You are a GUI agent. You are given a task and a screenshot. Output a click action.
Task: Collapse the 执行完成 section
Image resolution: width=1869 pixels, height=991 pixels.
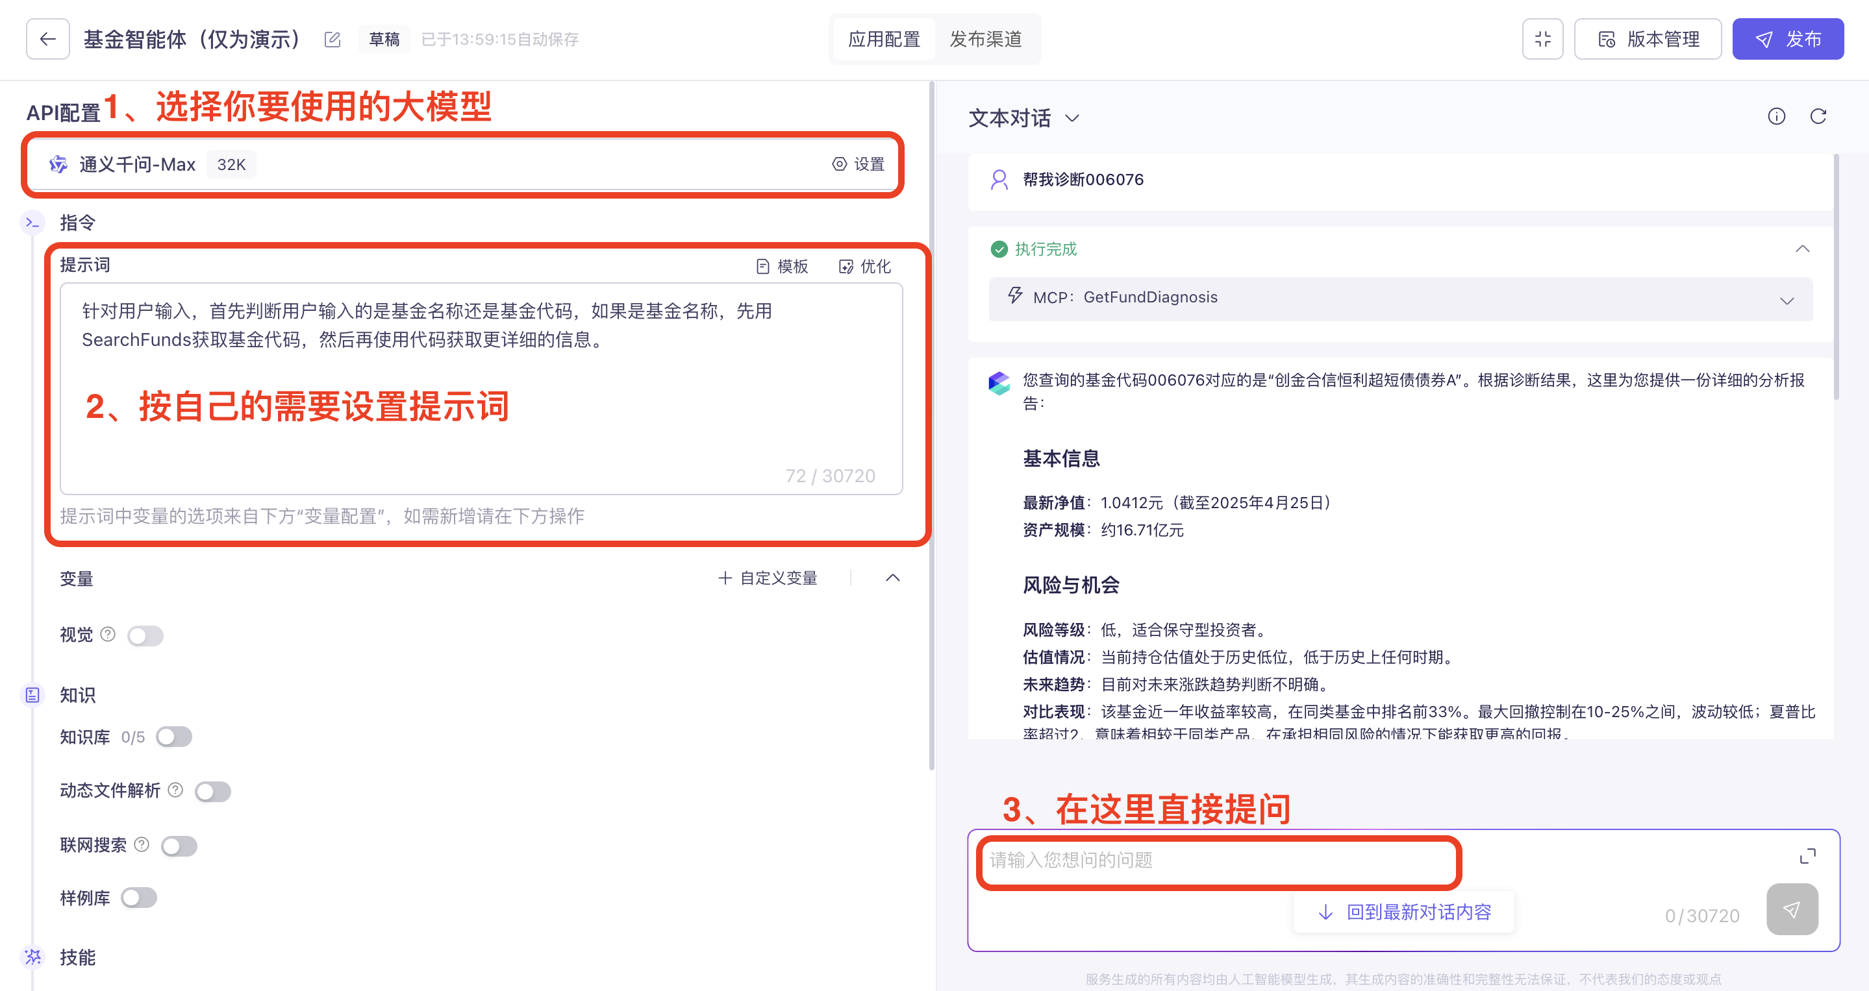(1801, 249)
